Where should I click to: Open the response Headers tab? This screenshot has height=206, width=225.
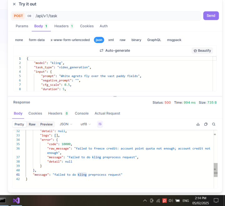click(x=58, y=114)
